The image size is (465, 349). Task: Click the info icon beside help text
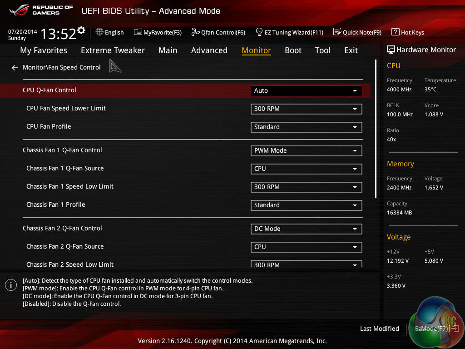11,285
